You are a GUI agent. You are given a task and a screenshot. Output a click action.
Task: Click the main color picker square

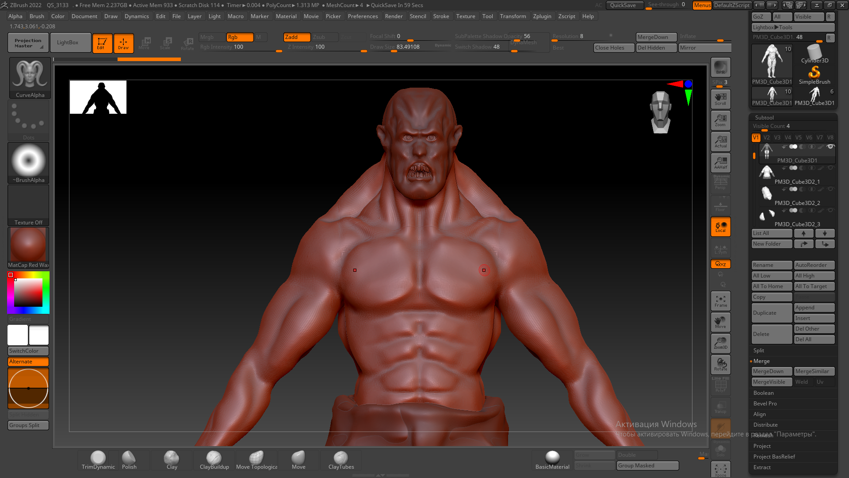(x=28, y=293)
